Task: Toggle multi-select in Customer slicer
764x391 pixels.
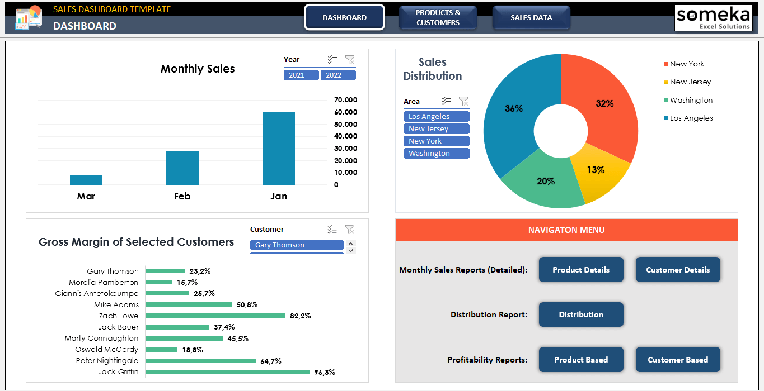Action: (x=332, y=230)
